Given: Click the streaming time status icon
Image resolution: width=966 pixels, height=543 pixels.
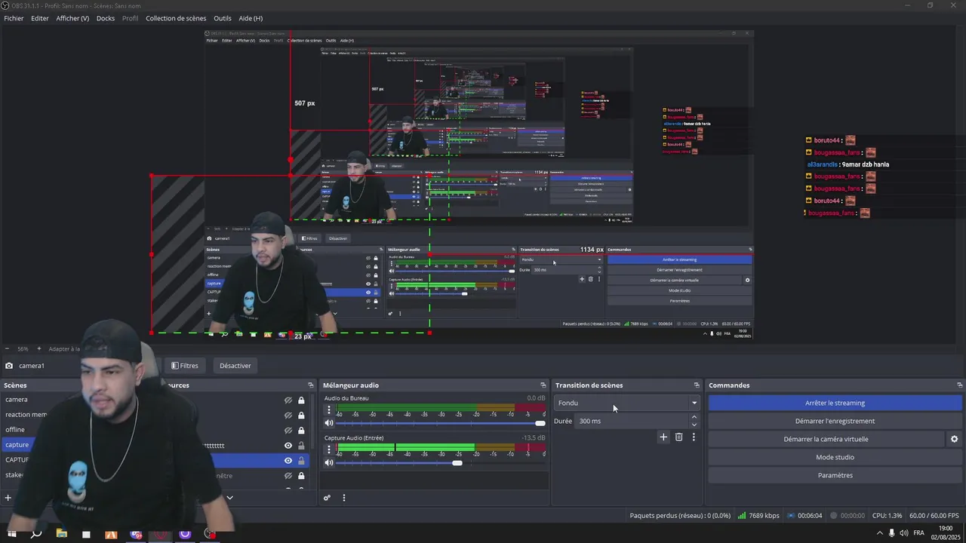Looking at the screenshot, I should pyautogui.click(x=790, y=516).
